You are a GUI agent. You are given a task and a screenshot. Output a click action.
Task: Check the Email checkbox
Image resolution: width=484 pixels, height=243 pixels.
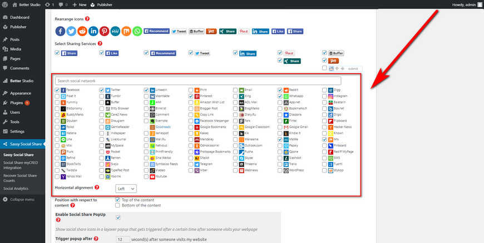[x=235, y=90]
